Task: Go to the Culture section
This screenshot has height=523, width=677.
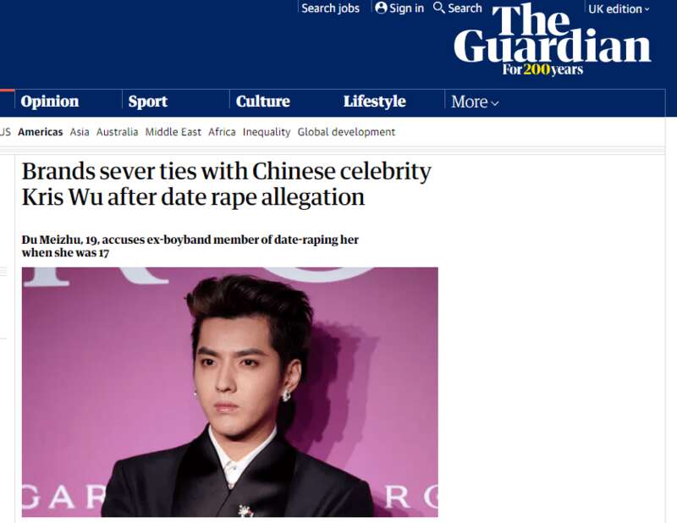Action: tap(263, 101)
